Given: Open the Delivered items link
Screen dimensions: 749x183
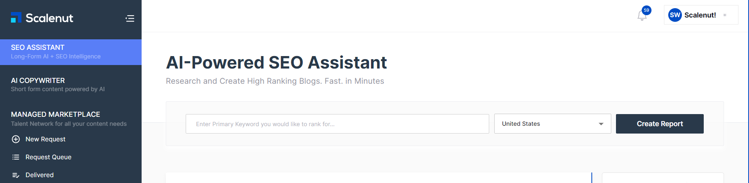Looking at the screenshot, I should (39, 175).
